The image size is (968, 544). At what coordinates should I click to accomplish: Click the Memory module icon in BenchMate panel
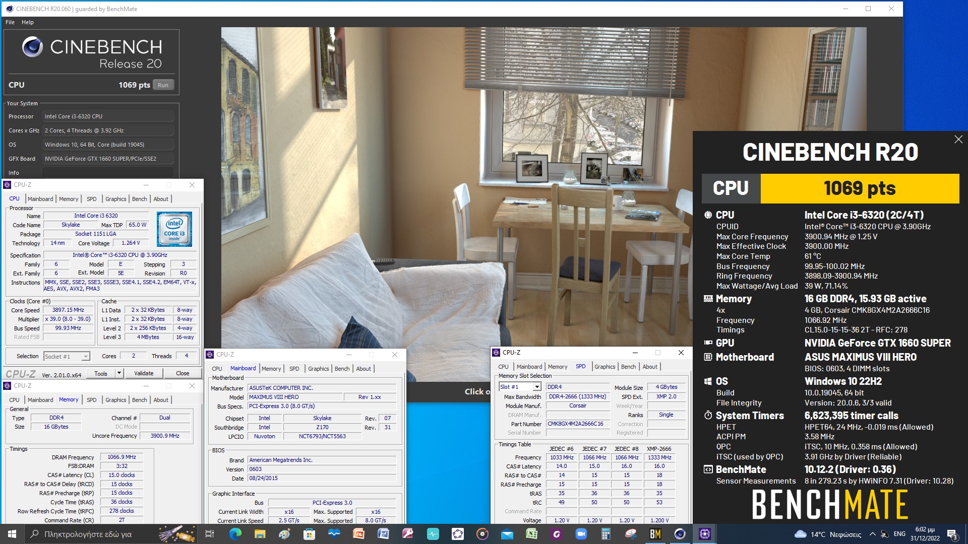708,299
